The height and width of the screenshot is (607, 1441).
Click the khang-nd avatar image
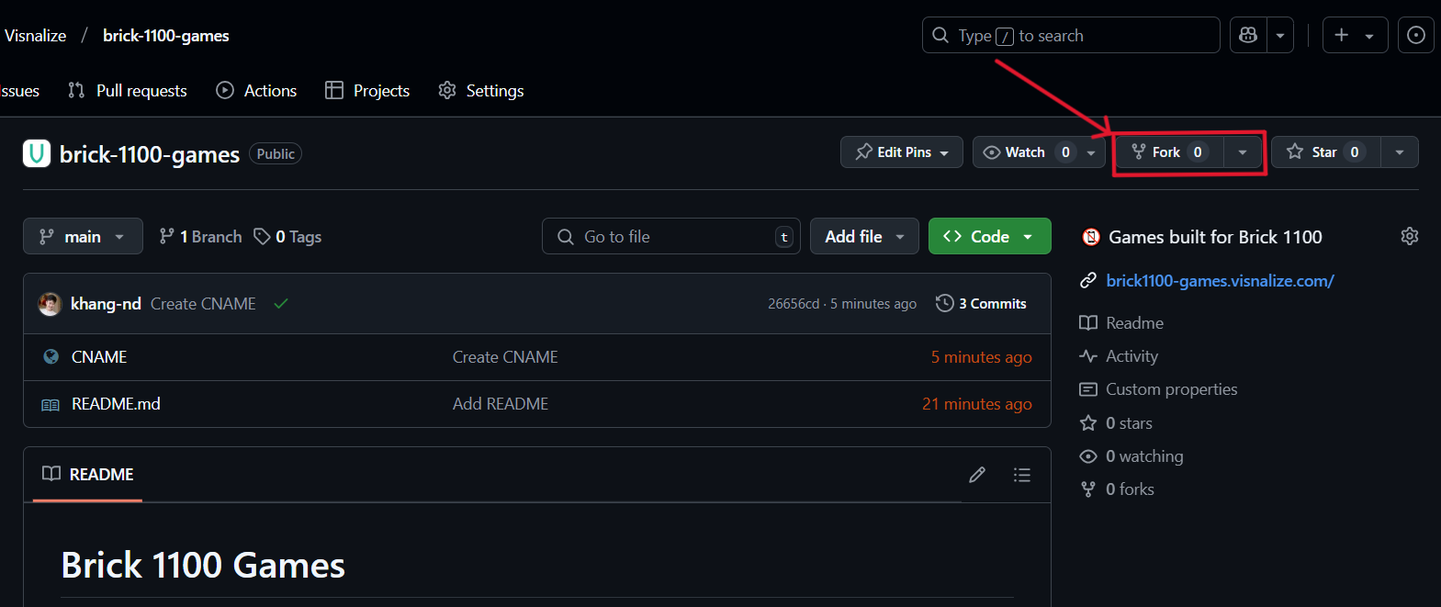pyautogui.click(x=50, y=304)
